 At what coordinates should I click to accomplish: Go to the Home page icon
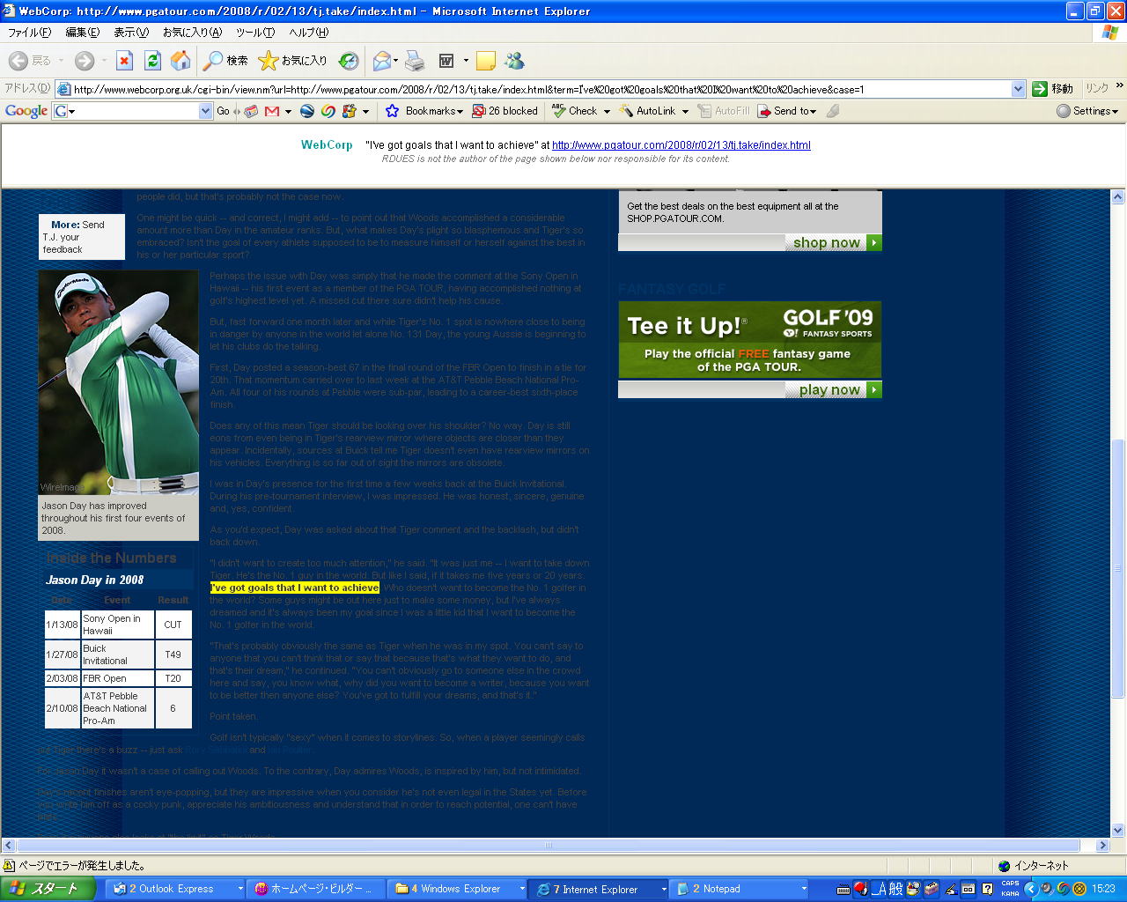coord(180,61)
